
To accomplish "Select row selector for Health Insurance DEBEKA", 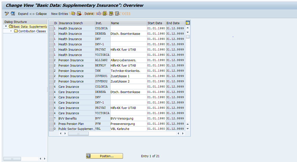I will tap(51, 34).
